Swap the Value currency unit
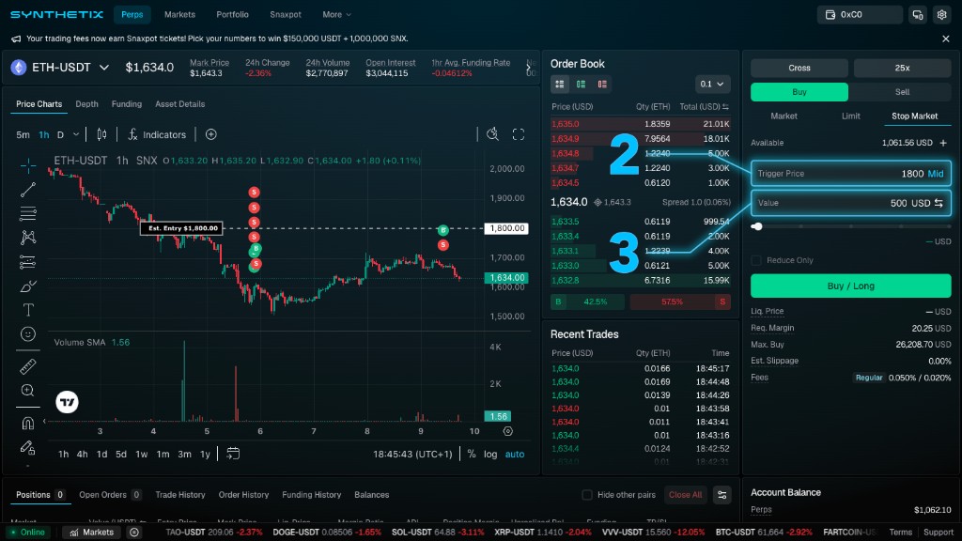Viewport: 962px width, 541px height. pos(939,203)
